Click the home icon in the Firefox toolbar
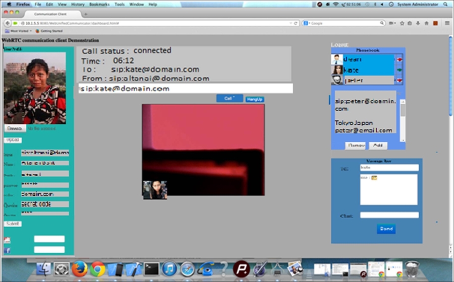The width and height of the screenshot is (454, 282). [426, 23]
